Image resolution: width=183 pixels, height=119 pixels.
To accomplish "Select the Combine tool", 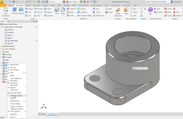I will tap(82, 12).
